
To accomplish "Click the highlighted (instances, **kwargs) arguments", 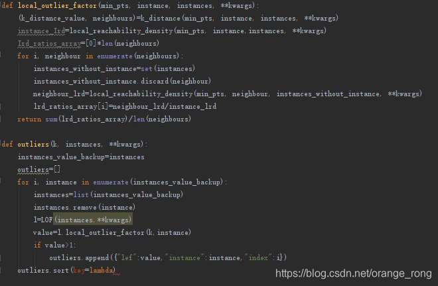I will click(93, 220).
